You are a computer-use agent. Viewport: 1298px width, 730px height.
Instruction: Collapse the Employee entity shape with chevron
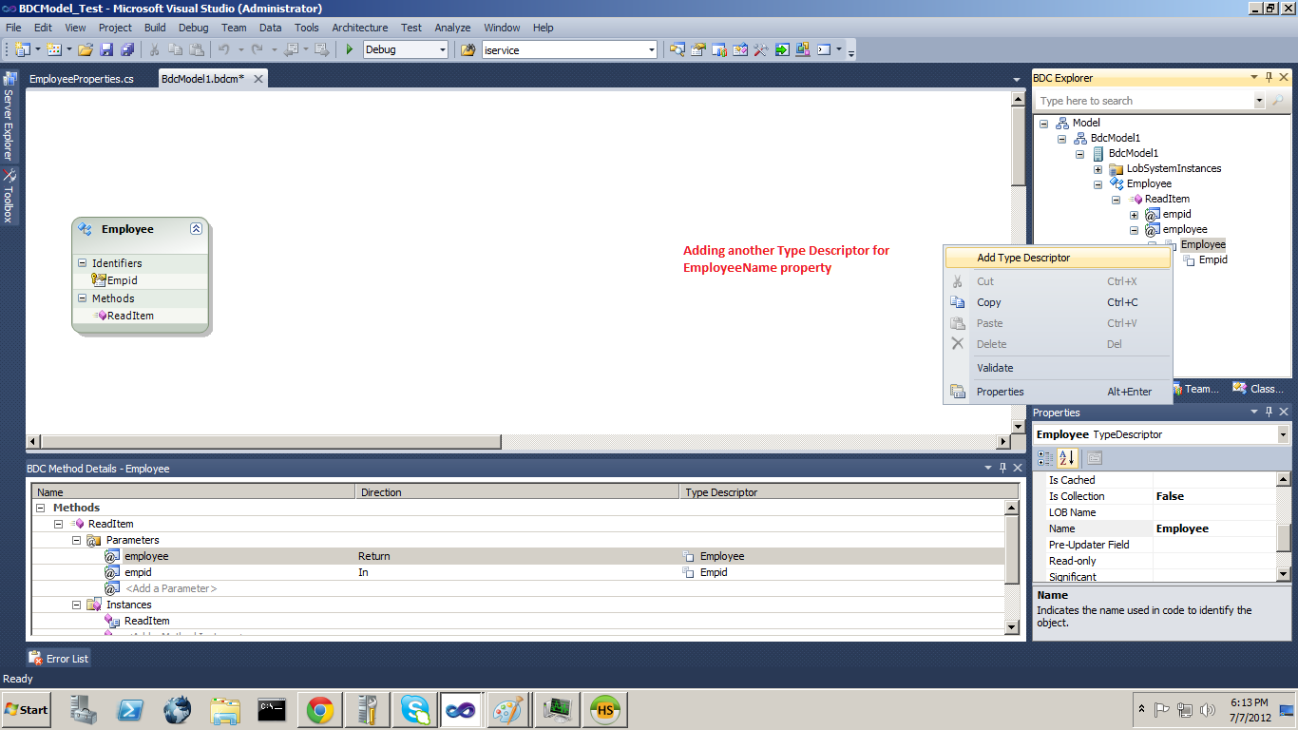tap(196, 229)
